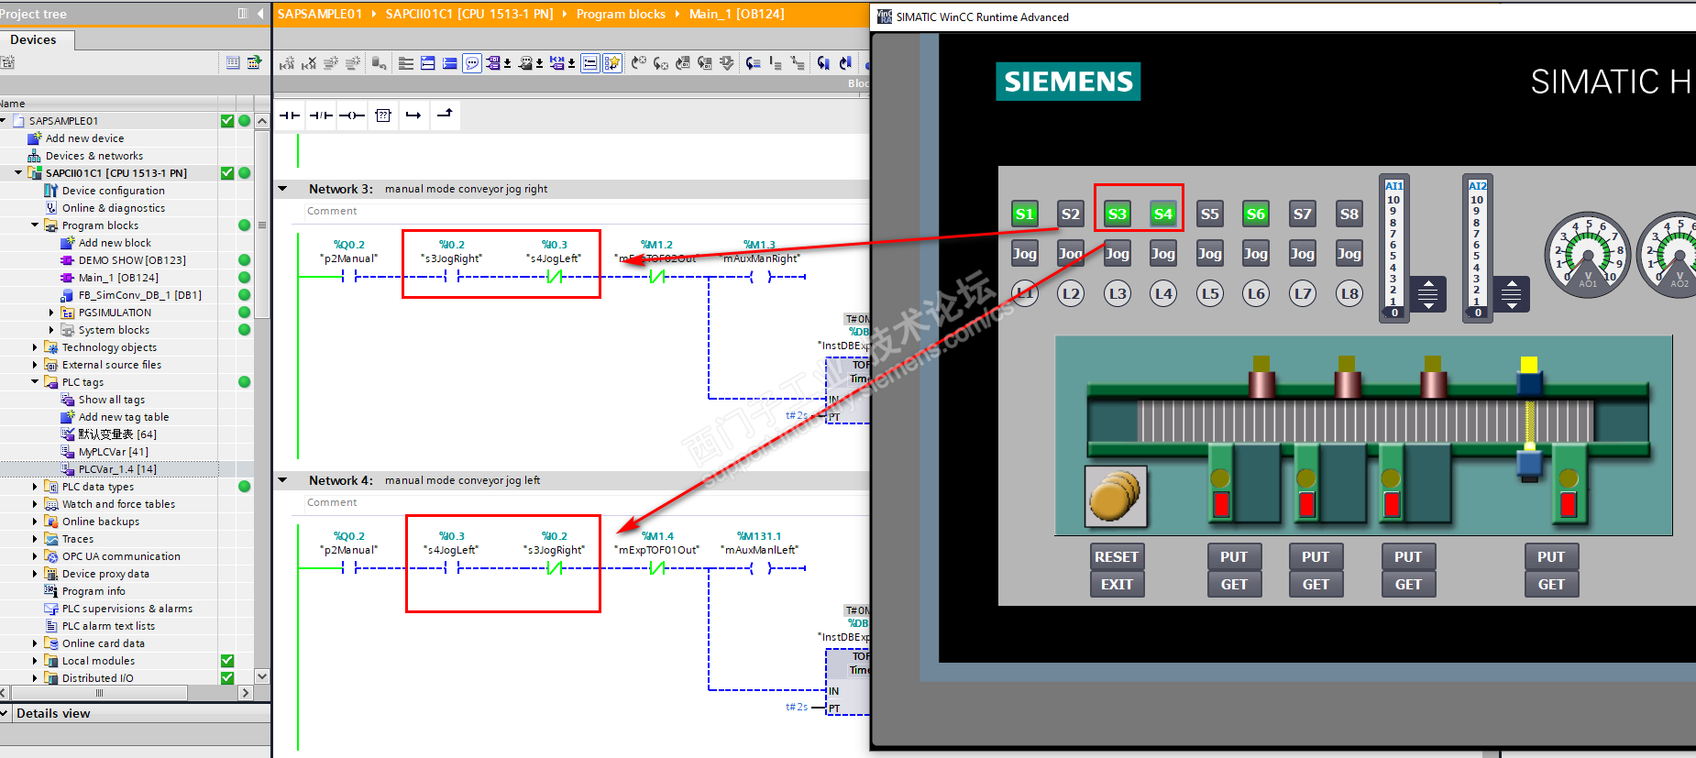The height and width of the screenshot is (758, 1696).
Task: Select DEMO SHOW [OB123] block
Action: [132, 260]
